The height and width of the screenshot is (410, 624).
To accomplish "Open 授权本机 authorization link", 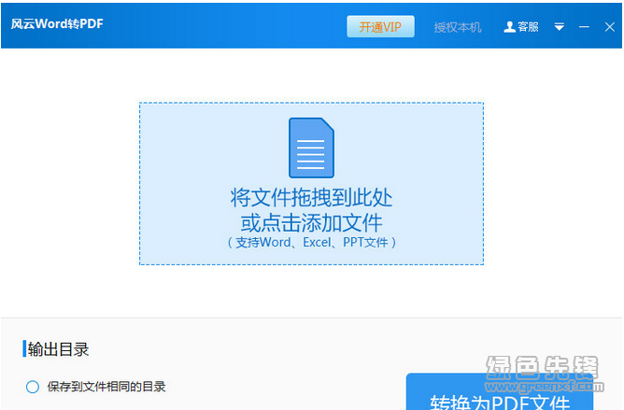I will (458, 27).
